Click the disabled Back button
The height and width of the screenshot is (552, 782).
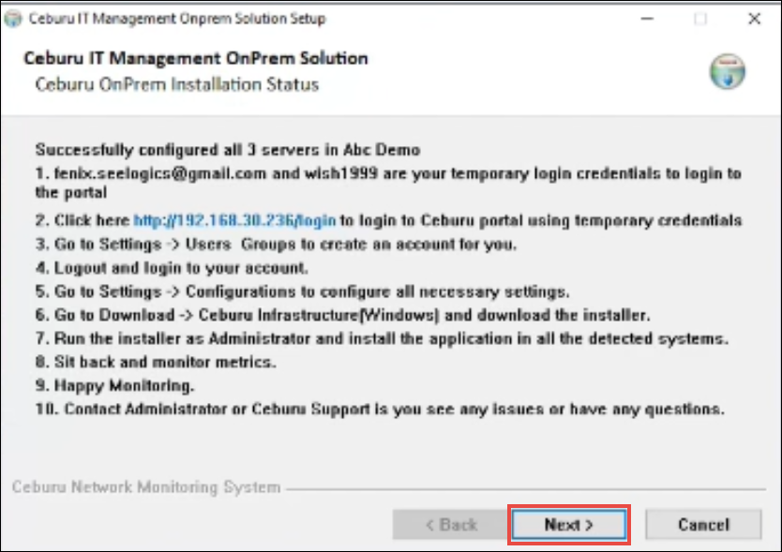pyautogui.click(x=451, y=524)
